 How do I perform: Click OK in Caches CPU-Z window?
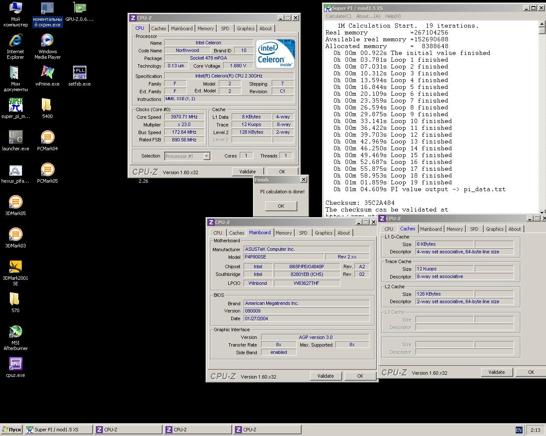(531, 372)
